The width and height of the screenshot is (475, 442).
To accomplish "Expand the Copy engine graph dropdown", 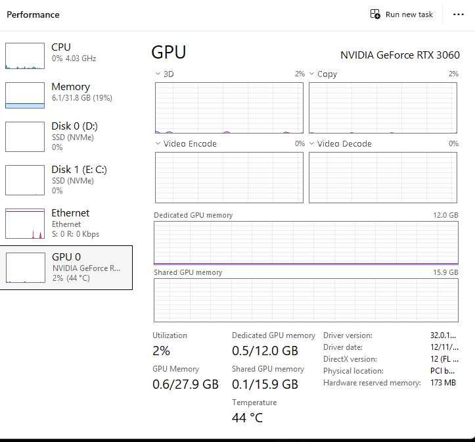I will coord(311,74).
